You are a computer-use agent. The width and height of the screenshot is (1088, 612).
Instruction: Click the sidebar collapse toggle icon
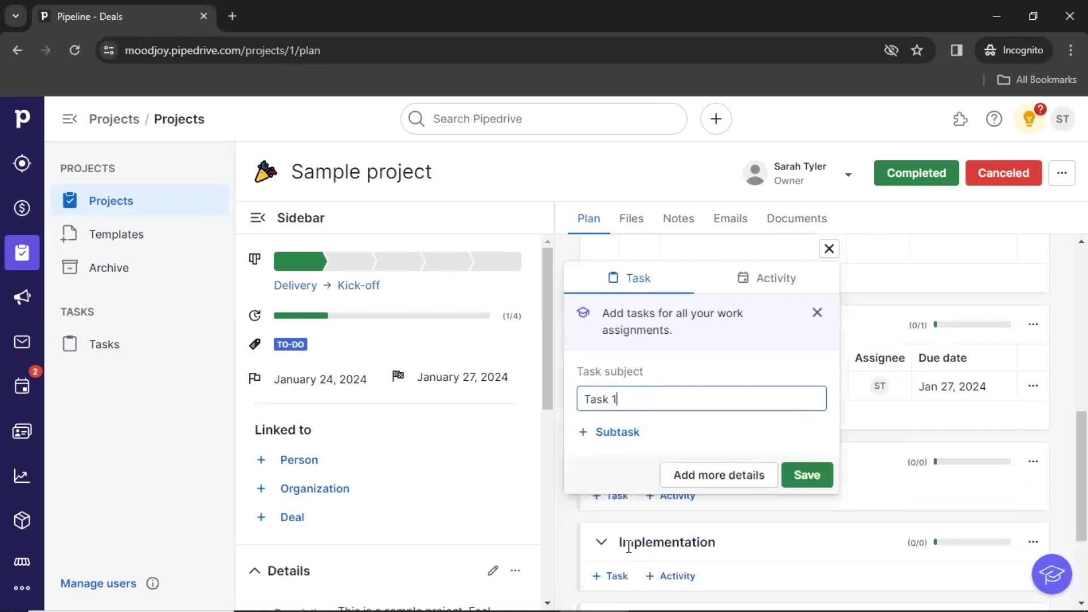pyautogui.click(x=70, y=119)
